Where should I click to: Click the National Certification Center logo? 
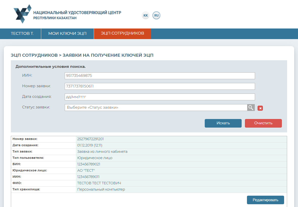pyautogui.click(x=22, y=14)
